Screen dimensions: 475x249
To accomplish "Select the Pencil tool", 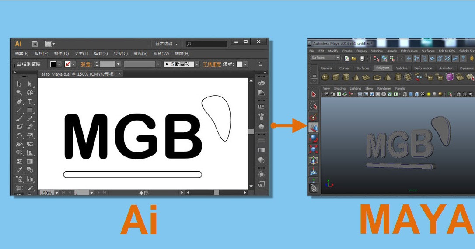I will coord(30,118).
